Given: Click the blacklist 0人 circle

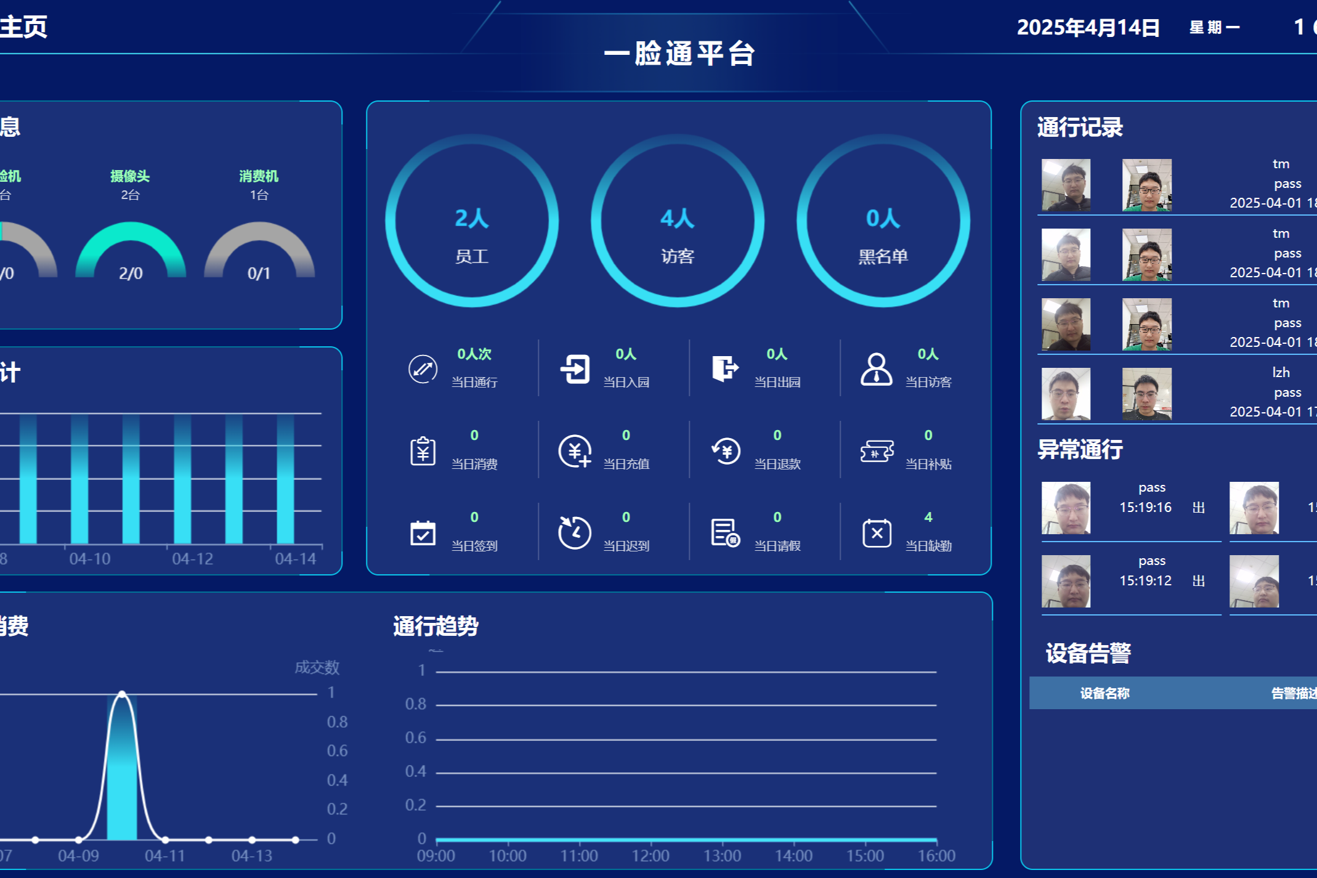Looking at the screenshot, I should 883,221.
